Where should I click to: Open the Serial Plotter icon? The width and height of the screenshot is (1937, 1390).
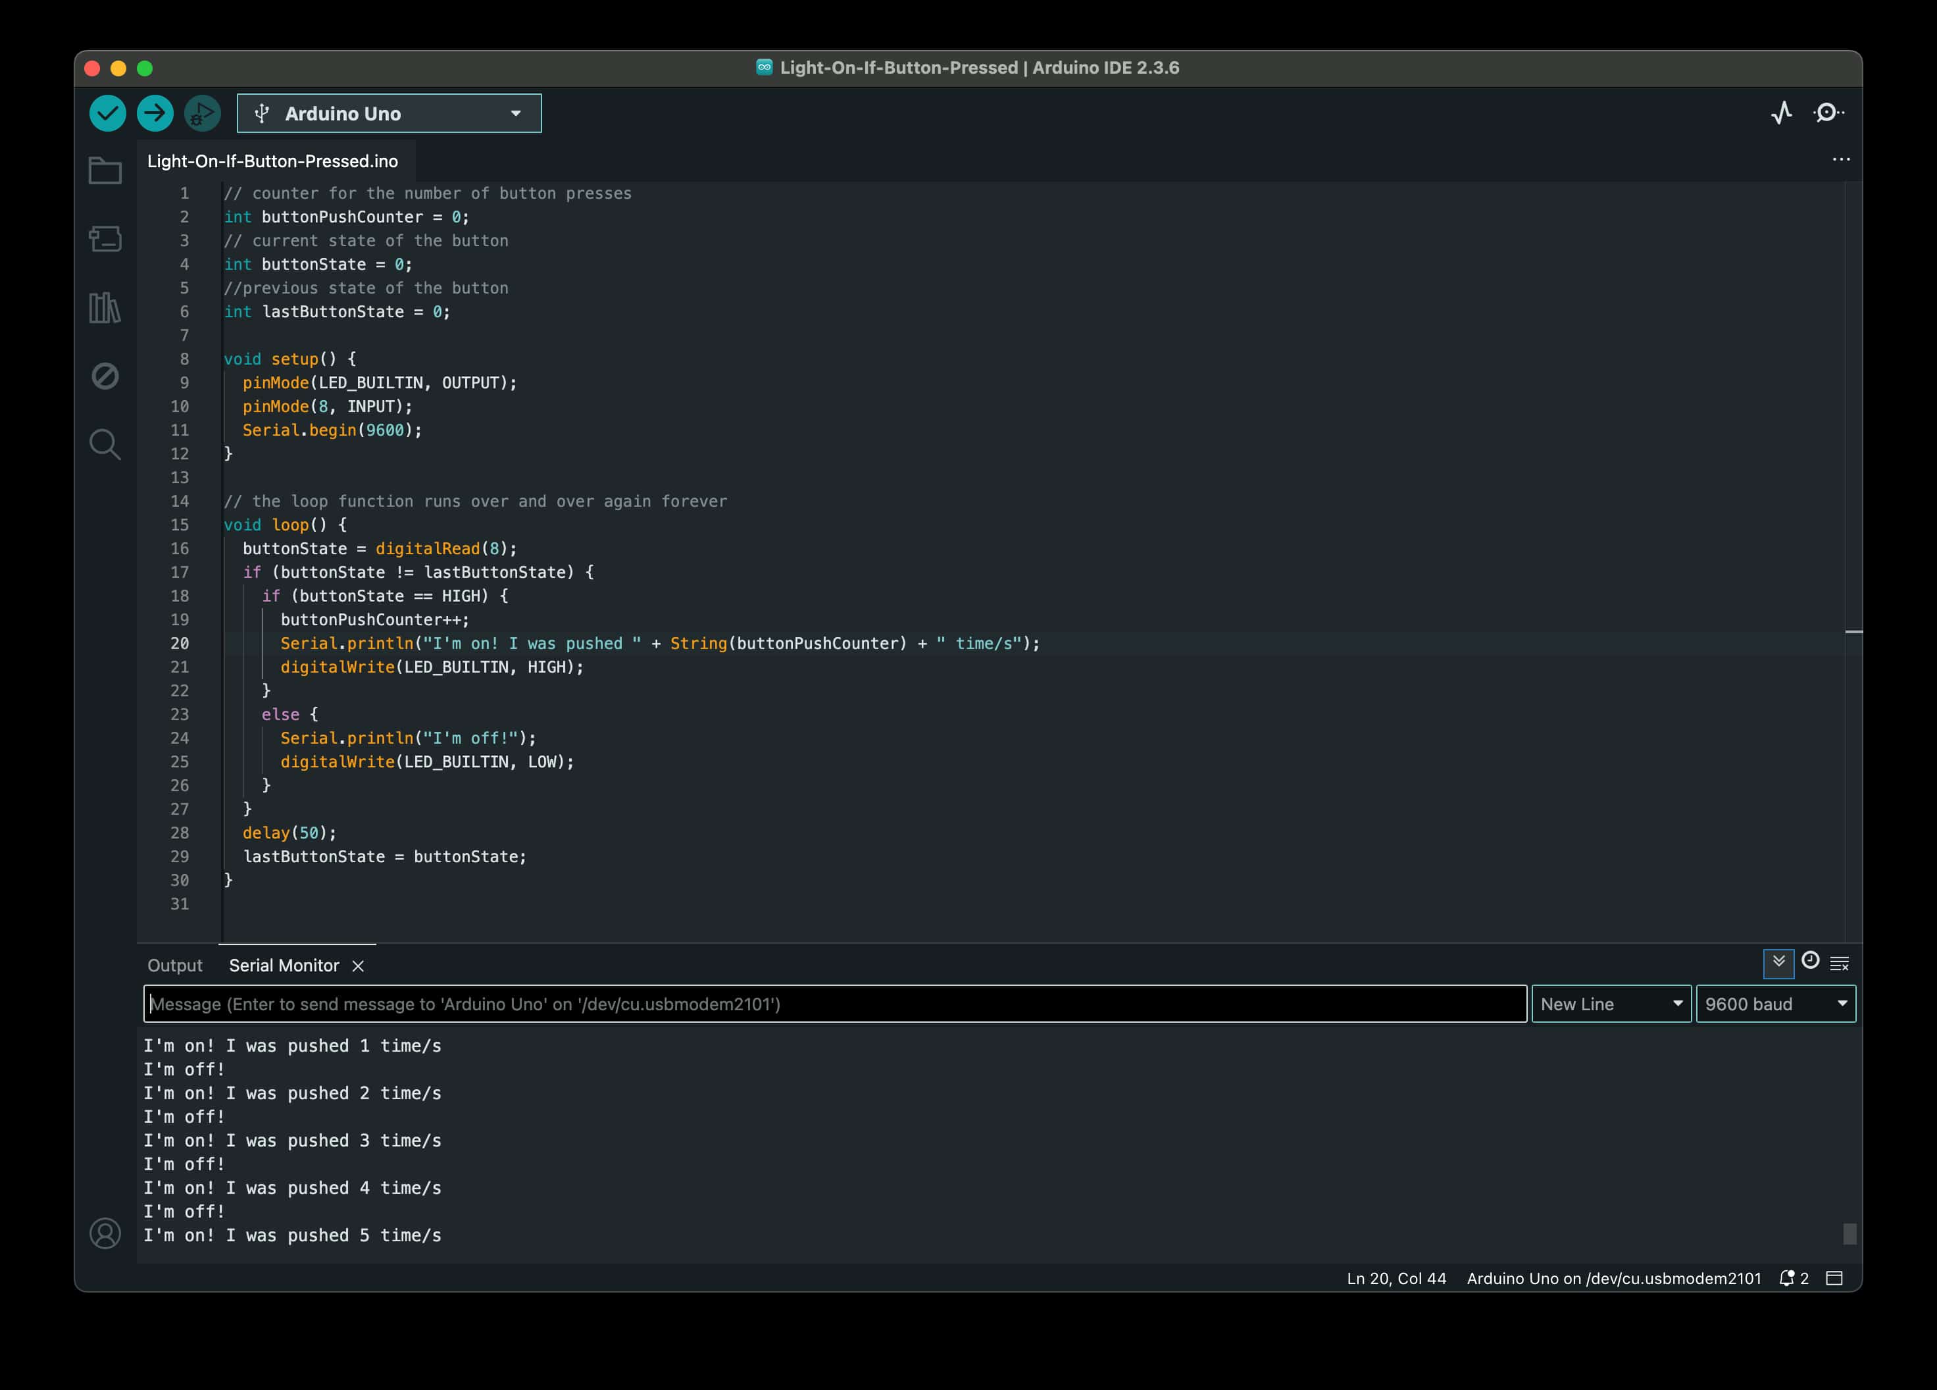coord(1780,113)
